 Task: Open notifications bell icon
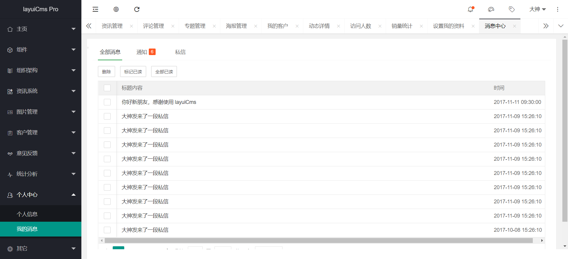click(470, 9)
